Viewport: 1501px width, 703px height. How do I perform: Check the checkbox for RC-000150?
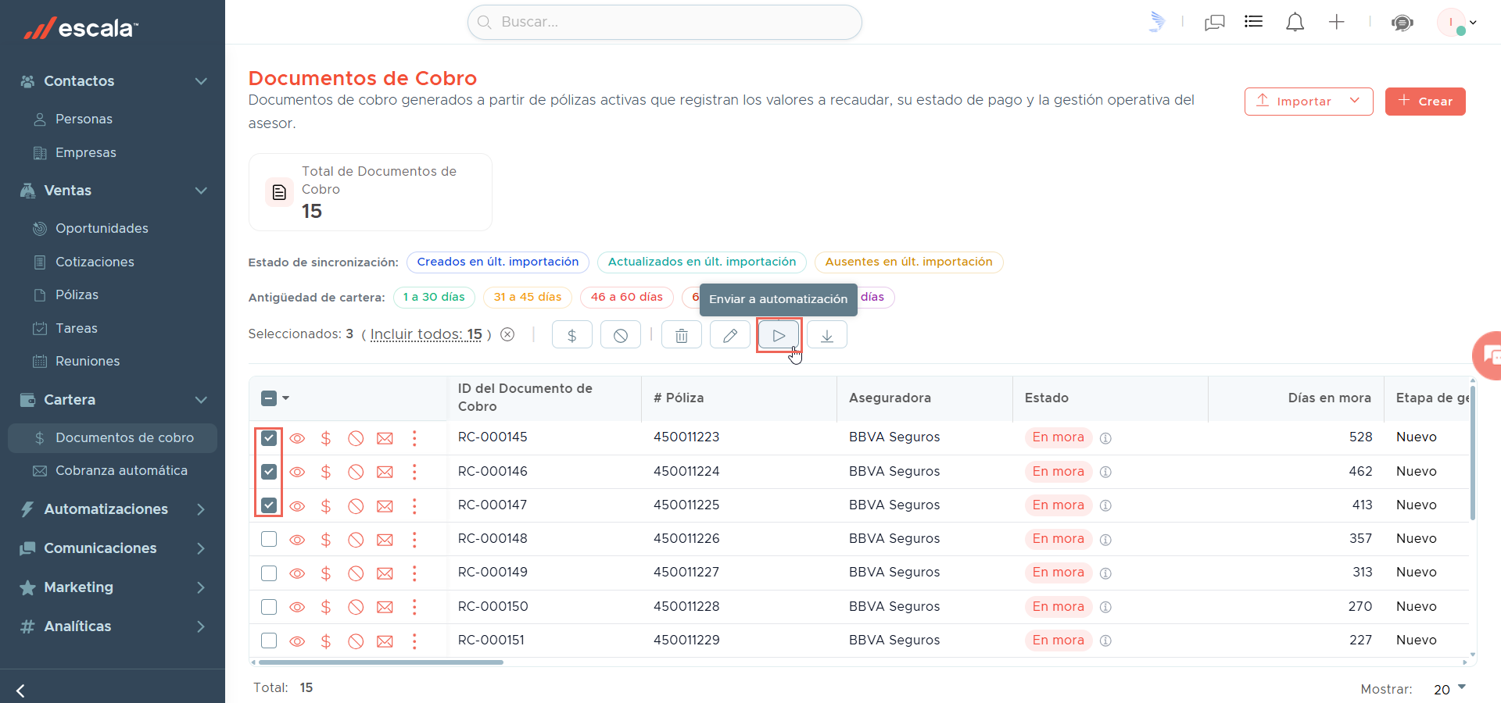pyautogui.click(x=269, y=607)
